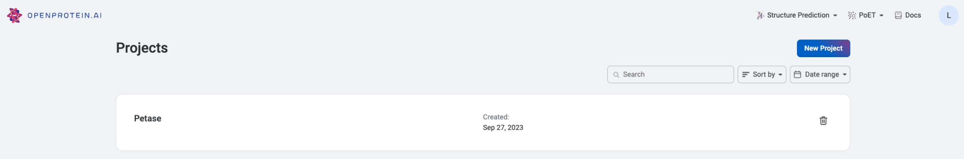964x159 pixels.
Task: Click the OpenProtein.AI logo icon
Action: [14, 15]
